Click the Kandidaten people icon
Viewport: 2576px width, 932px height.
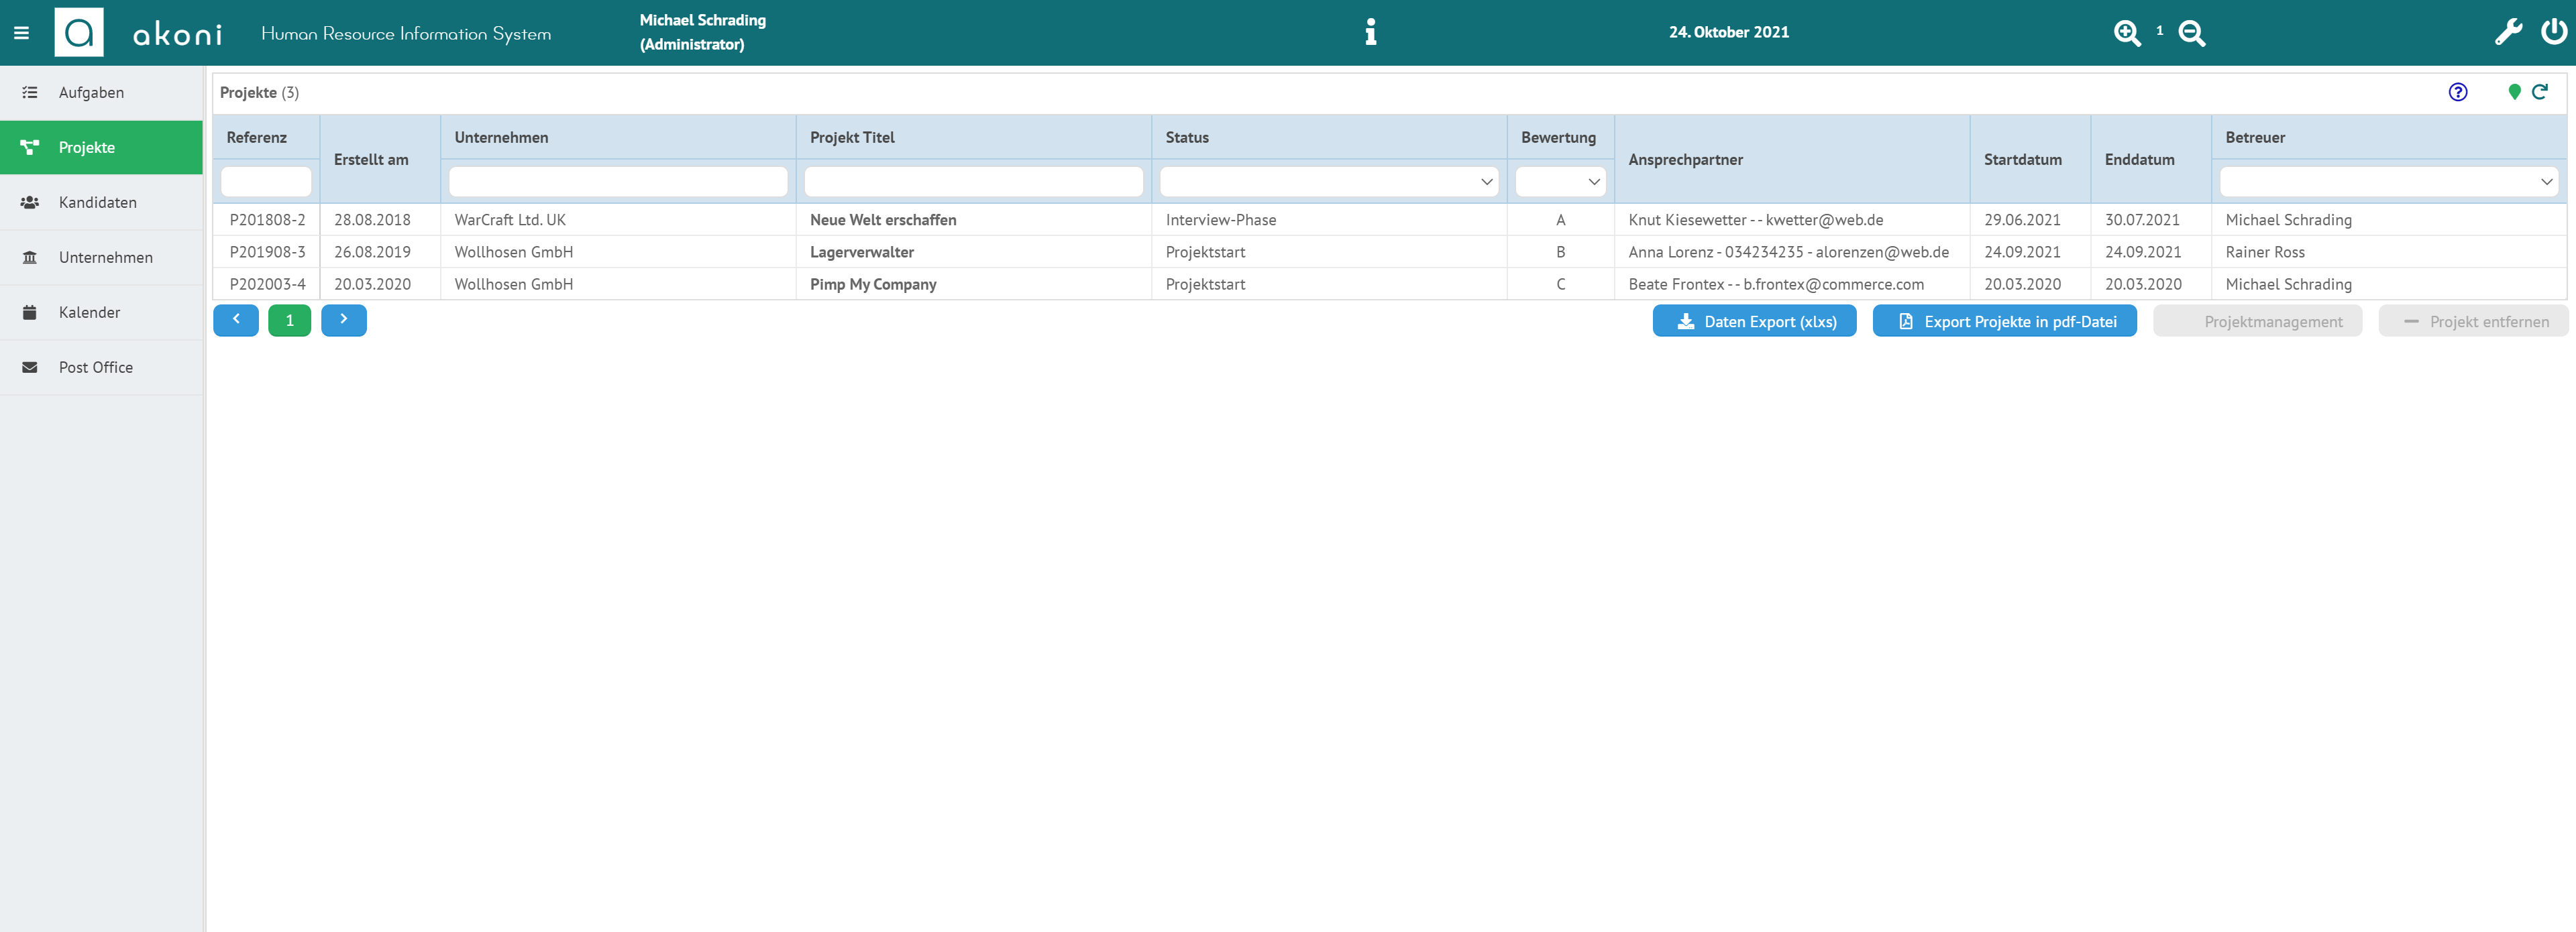tap(30, 202)
